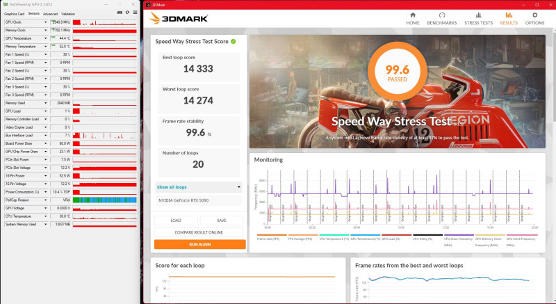Image resolution: width=556 pixels, height=304 pixels.
Task: Click the Bus Interface Load graph in GPU-Z
Action: pyautogui.click(x=105, y=136)
